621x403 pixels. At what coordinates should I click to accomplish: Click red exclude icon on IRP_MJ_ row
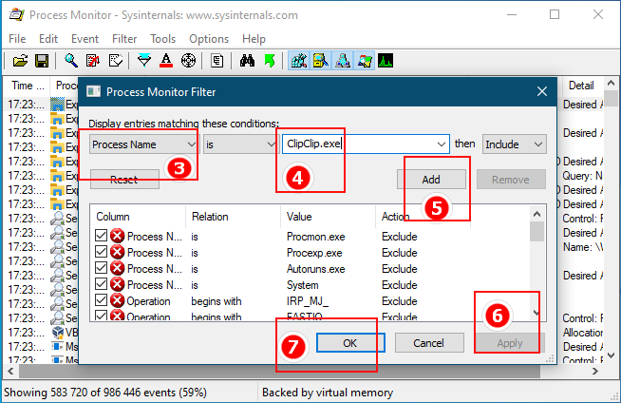point(117,301)
